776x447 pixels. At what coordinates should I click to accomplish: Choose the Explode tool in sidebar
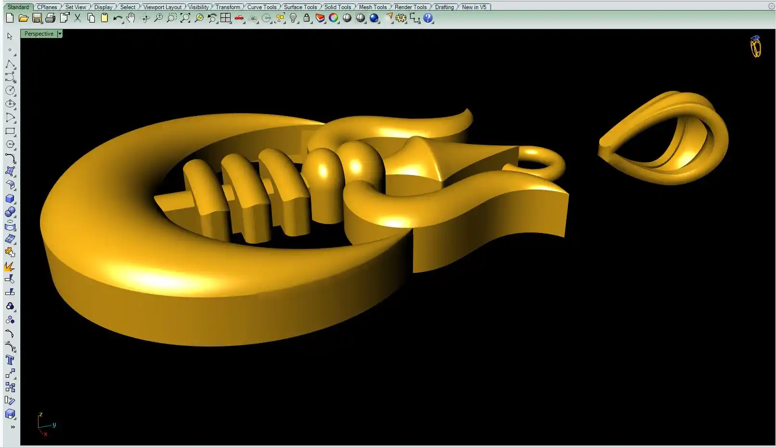click(x=10, y=266)
